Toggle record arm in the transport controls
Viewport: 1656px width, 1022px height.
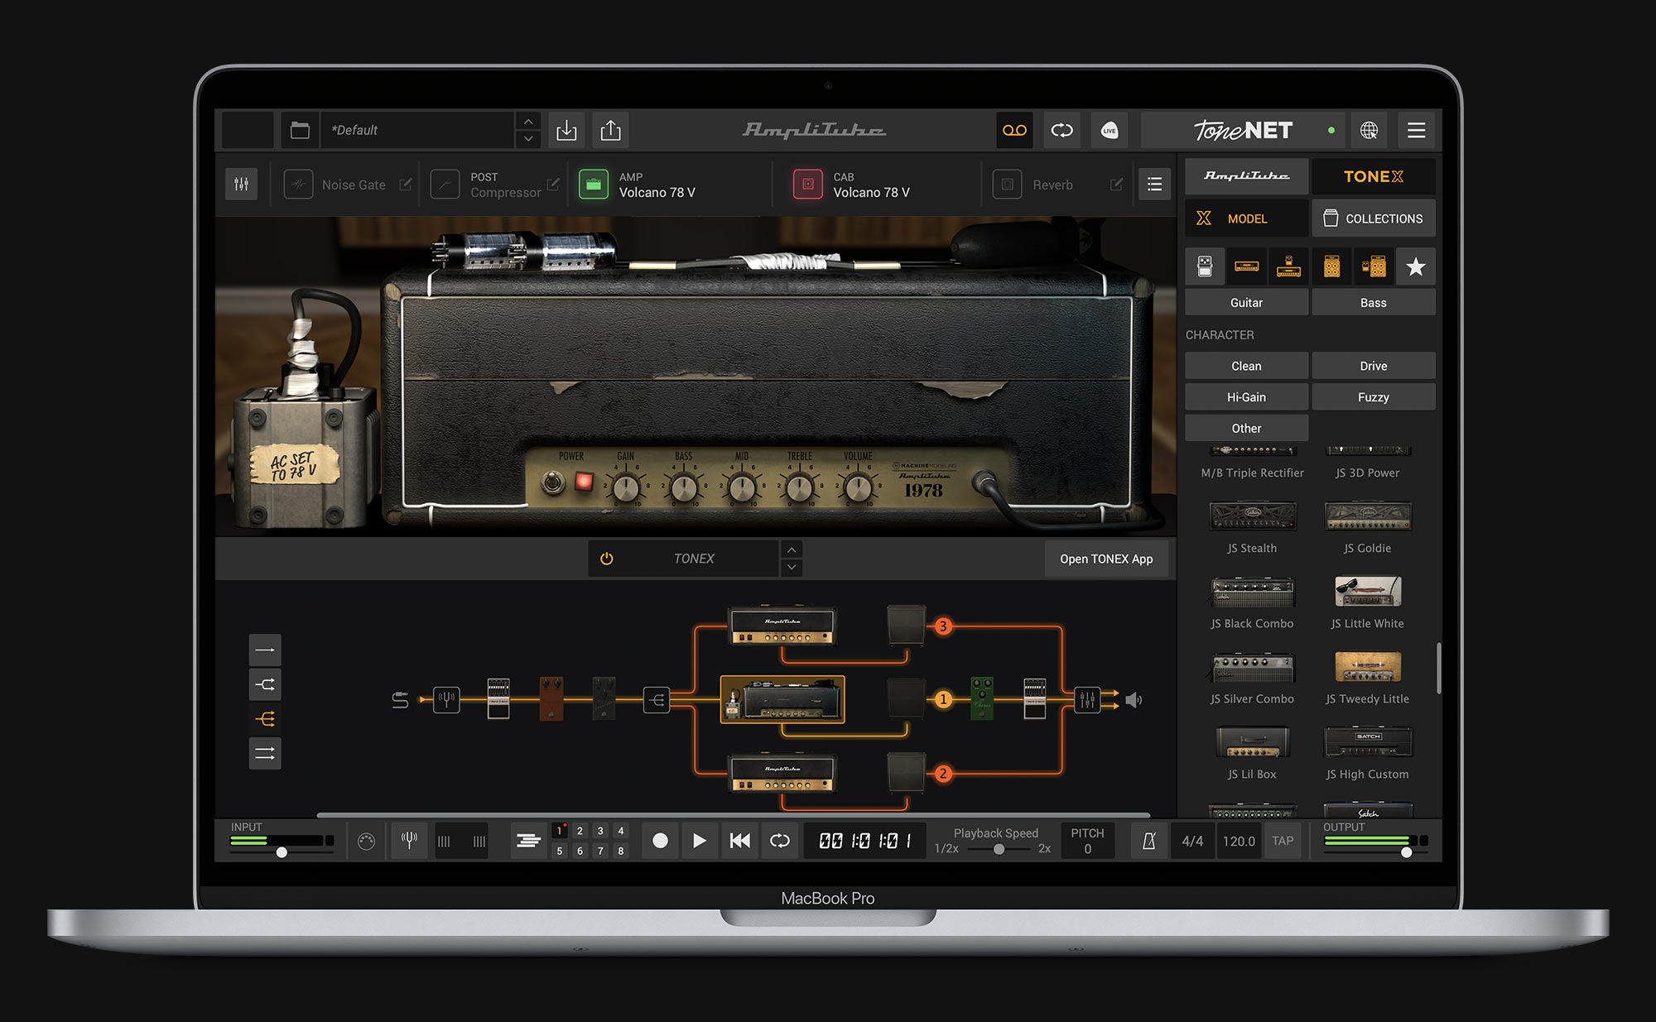660,840
